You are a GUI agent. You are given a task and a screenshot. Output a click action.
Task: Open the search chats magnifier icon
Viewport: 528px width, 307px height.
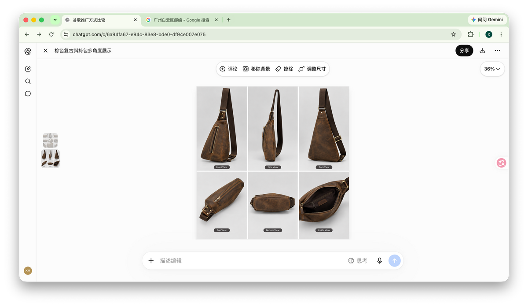point(28,81)
